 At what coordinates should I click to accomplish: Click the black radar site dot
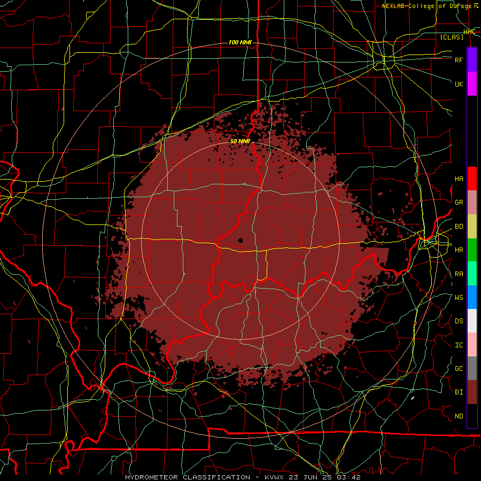click(x=241, y=240)
